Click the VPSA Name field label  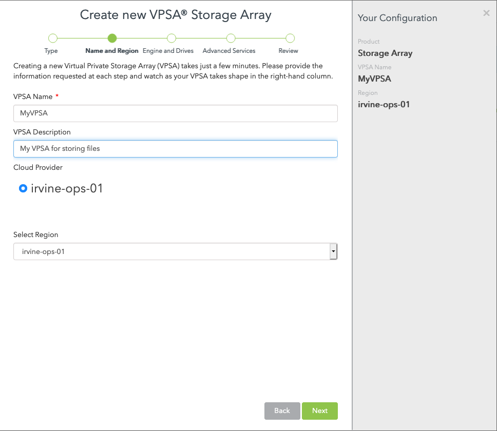click(33, 96)
